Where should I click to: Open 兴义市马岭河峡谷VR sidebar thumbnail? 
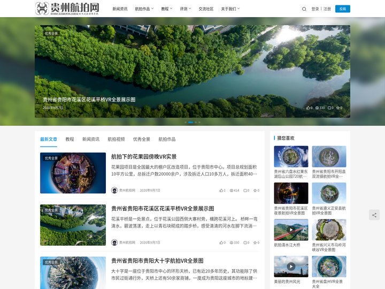click(329, 230)
